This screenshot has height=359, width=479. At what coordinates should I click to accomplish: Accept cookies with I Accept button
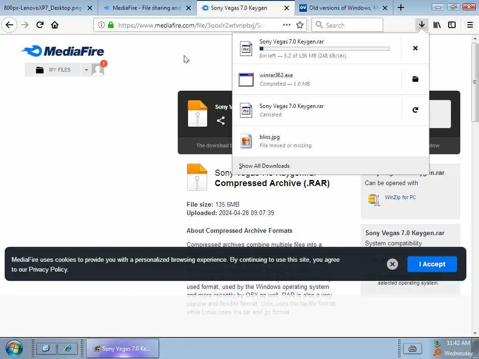(432, 264)
